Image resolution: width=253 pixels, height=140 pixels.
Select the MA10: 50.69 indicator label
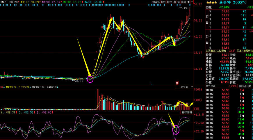coord(31,2)
